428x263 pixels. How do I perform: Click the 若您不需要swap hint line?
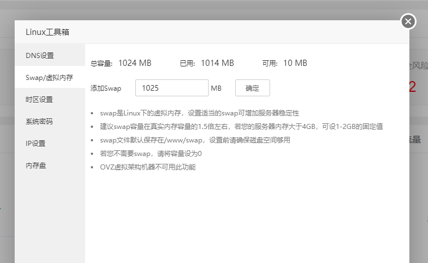[151, 154]
